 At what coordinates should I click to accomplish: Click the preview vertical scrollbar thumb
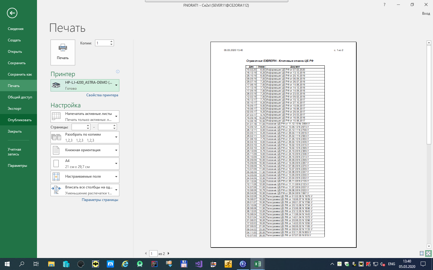point(429,94)
